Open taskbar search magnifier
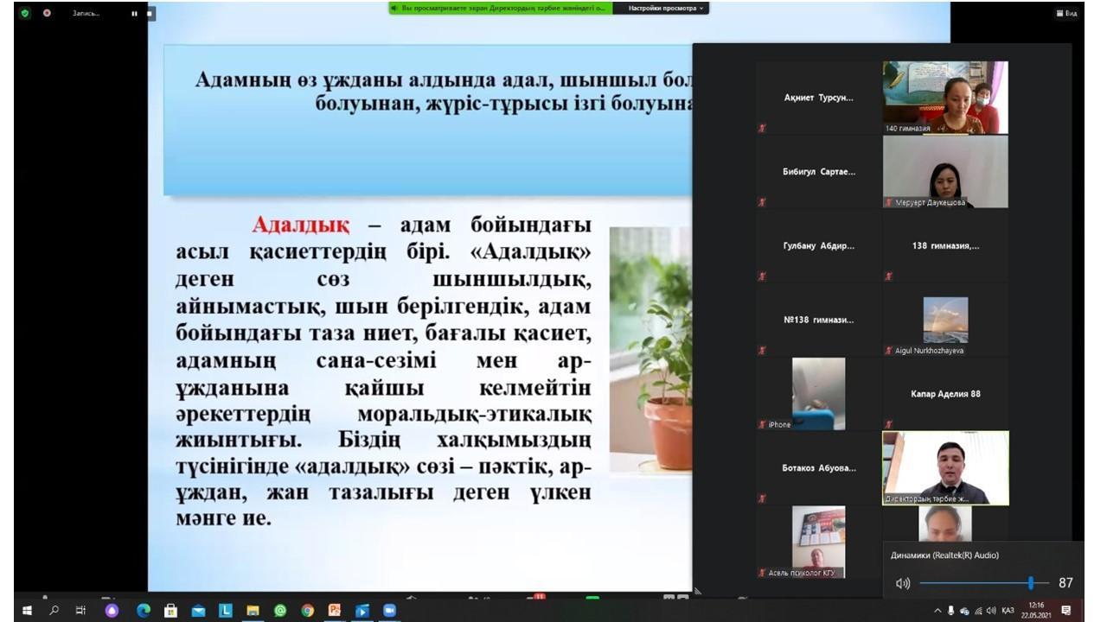Screen dimensions: 1107x622 point(54,610)
